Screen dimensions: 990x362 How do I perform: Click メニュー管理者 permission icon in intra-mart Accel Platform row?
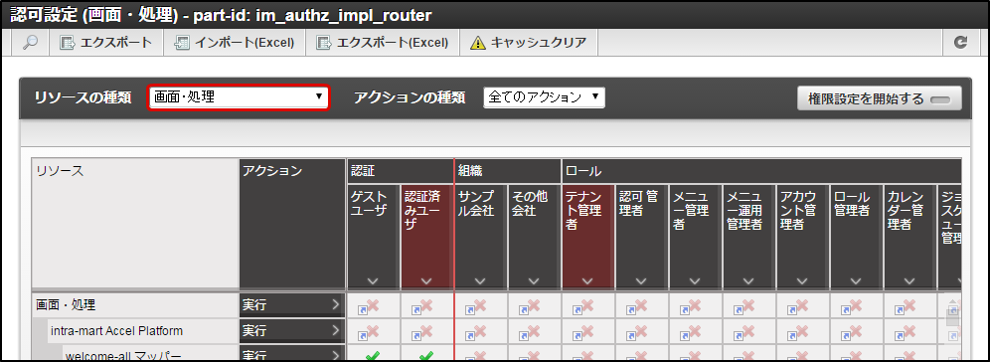(x=691, y=332)
